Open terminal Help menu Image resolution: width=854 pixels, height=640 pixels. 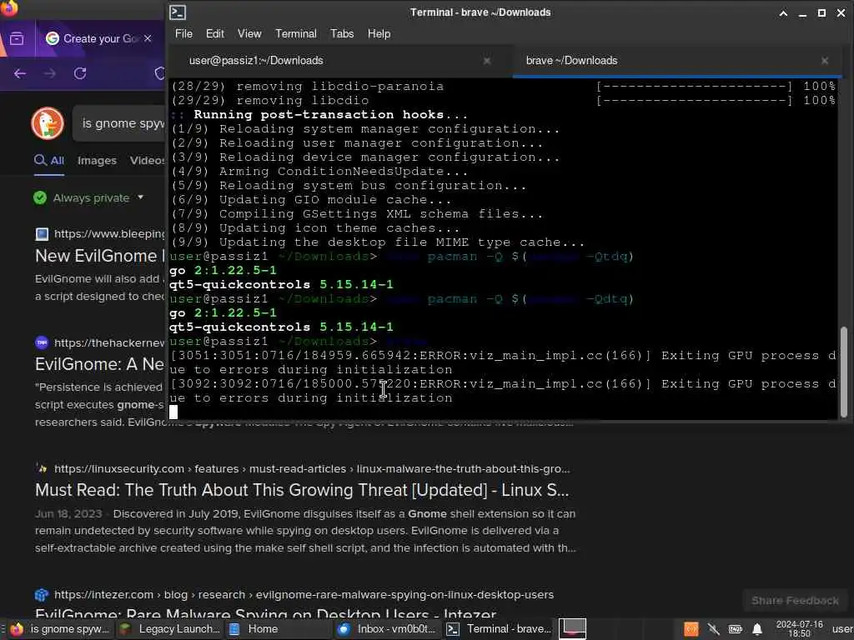pos(379,33)
